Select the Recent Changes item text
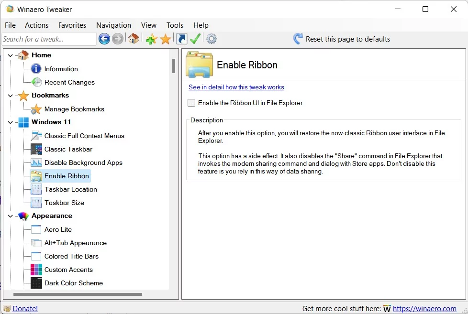Screen dimensions: 468x314 69,82
